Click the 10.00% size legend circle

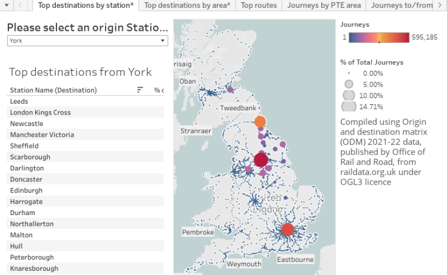(x=349, y=95)
